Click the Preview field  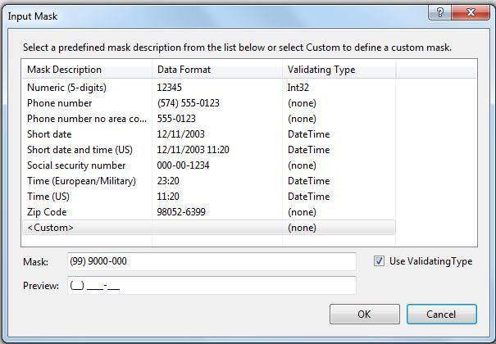point(212,286)
